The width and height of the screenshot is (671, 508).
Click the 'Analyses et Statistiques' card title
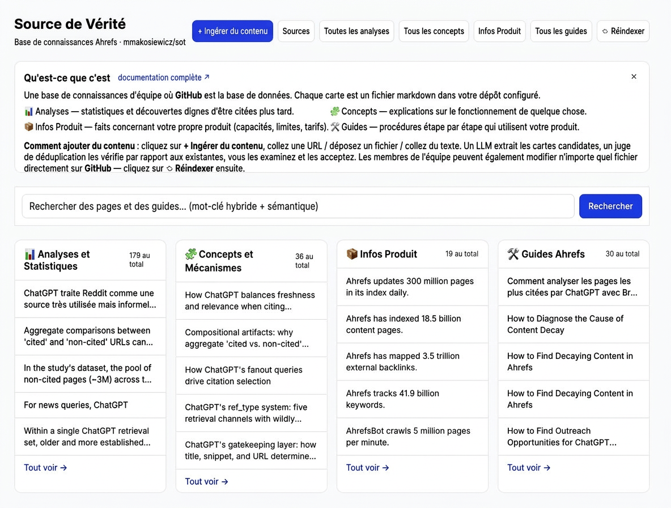[57, 260]
